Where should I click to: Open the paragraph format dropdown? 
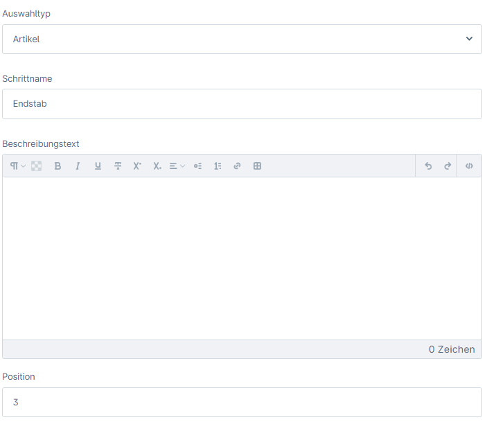click(x=17, y=166)
